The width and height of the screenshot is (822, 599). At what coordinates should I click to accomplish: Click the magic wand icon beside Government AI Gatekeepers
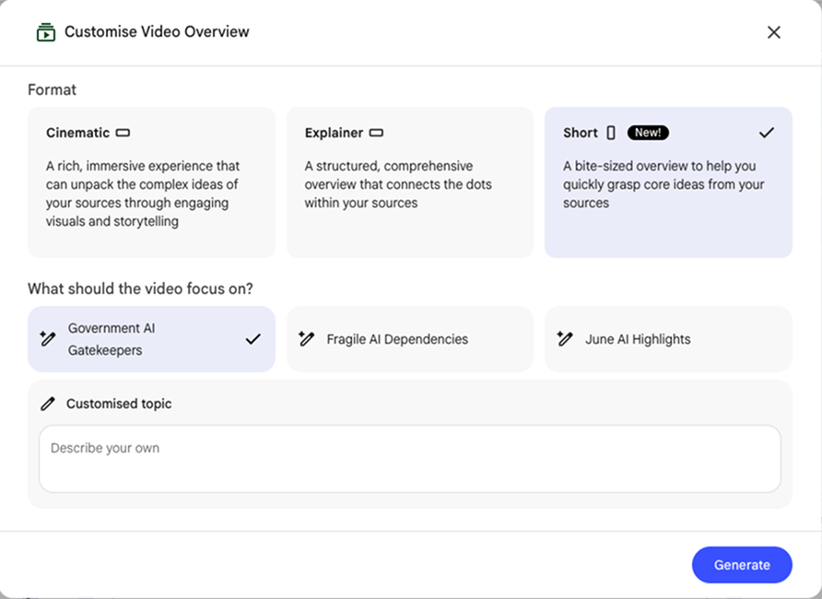(48, 338)
